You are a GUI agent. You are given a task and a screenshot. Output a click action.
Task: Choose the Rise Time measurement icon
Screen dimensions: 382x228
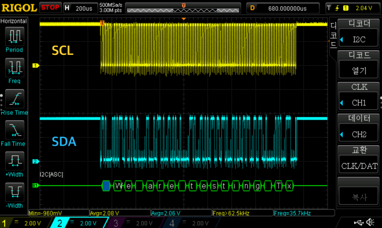coord(14,99)
